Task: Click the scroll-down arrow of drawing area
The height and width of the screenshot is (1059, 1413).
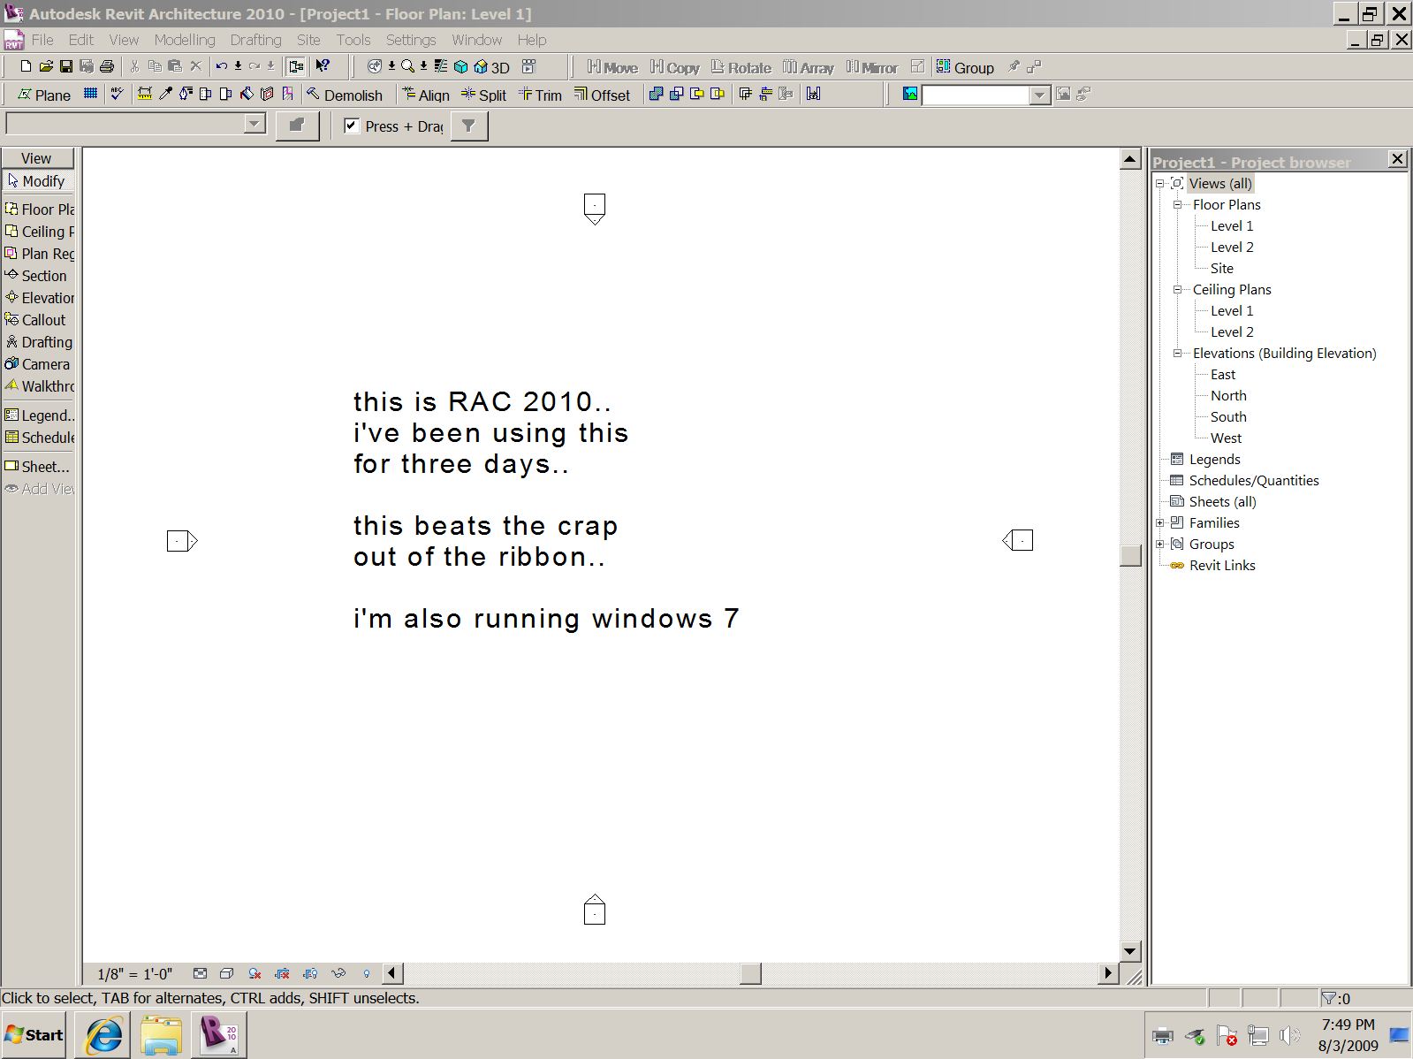Action: (1130, 951)
